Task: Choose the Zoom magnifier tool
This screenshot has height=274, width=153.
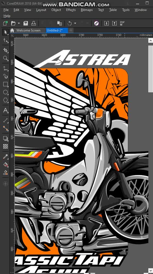Action: click(x=5, y=58)
